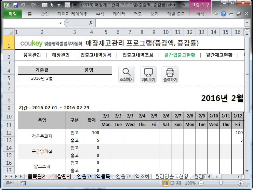
Task: Go to 품목관리 navigation link
Action: [32, 55]
